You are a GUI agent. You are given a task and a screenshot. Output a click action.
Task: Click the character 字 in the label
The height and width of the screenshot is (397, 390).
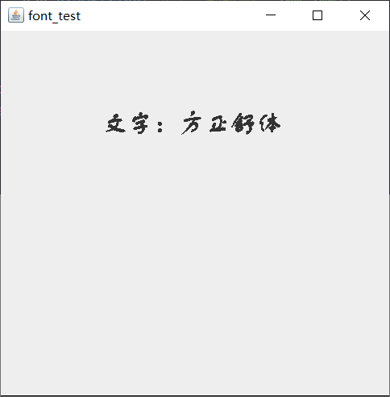coord(140,124)
